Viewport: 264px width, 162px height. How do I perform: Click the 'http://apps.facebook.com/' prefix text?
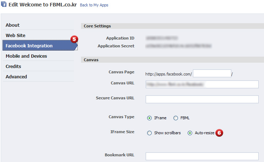[x=168, y=74]
